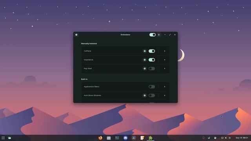Select the Auto Move Windows extension name

tap(93, 96)
